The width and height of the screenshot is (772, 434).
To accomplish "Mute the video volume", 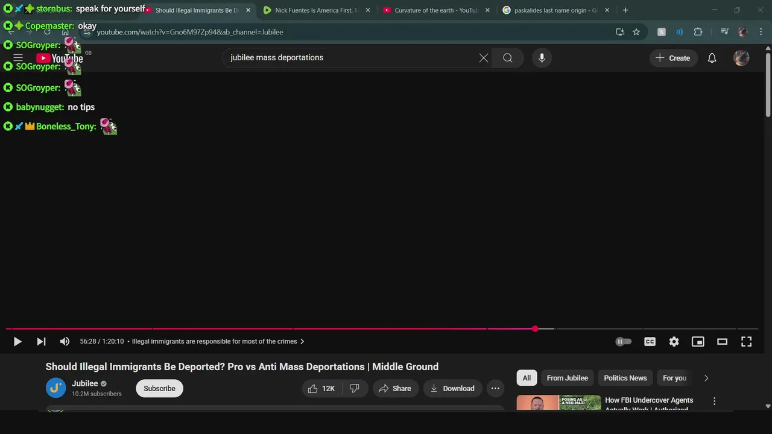I will click(x=65, y=342).
